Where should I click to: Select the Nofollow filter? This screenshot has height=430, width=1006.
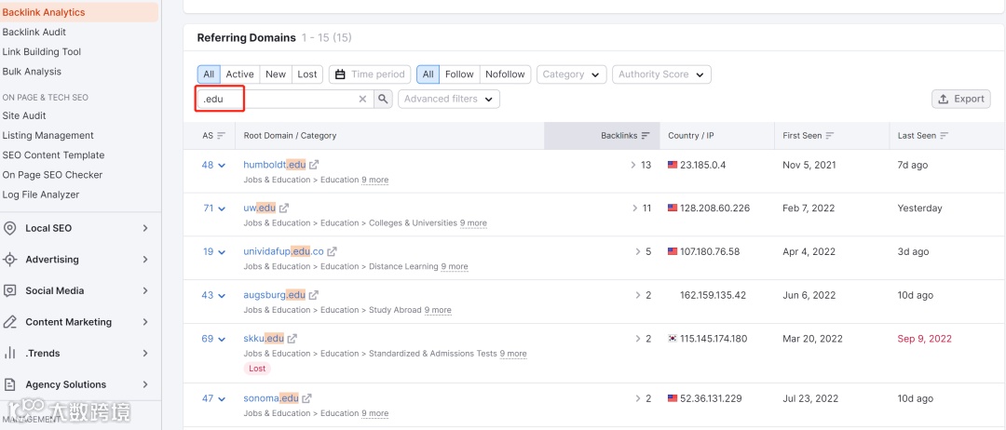[505, 74]
